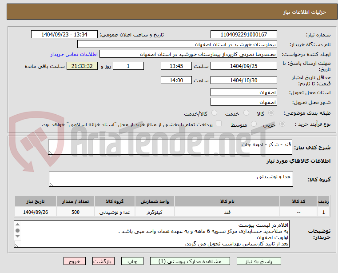Click the گروه کالا table column header
The height and width of the screenshot is (273, 338).
pyautogui.click(x=115, y=201)
